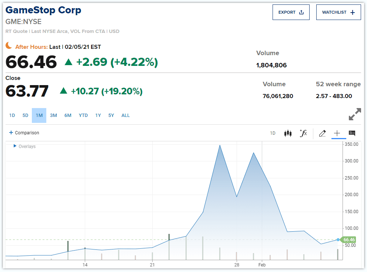Click the 350.00 price axis label
This screenshot has height=272, width=367.
pyautogui.click(x=351, y=144)
